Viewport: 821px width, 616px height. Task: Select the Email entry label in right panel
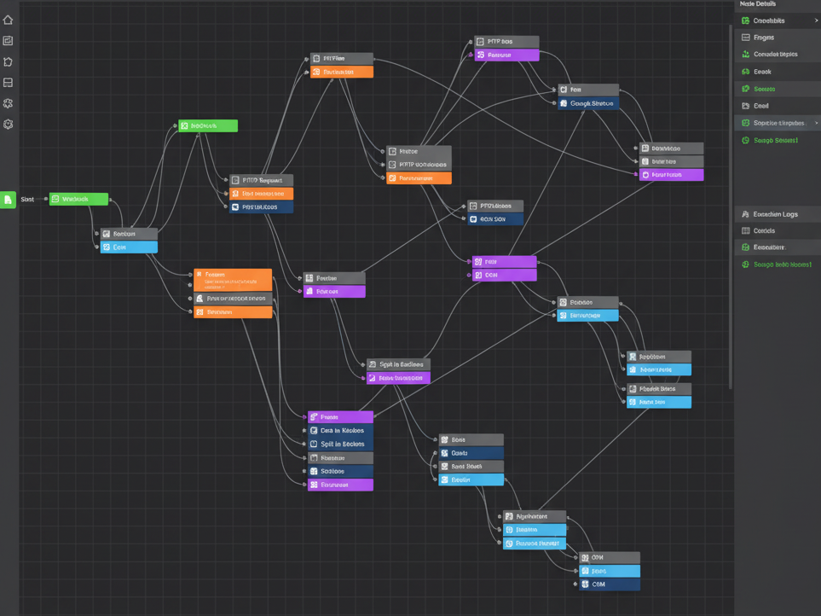[x=761, y=106]
